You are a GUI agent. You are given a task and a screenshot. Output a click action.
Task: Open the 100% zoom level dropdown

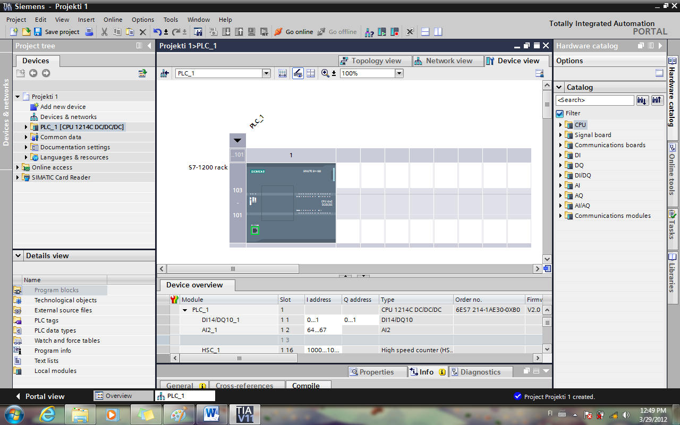click(399, 73)
